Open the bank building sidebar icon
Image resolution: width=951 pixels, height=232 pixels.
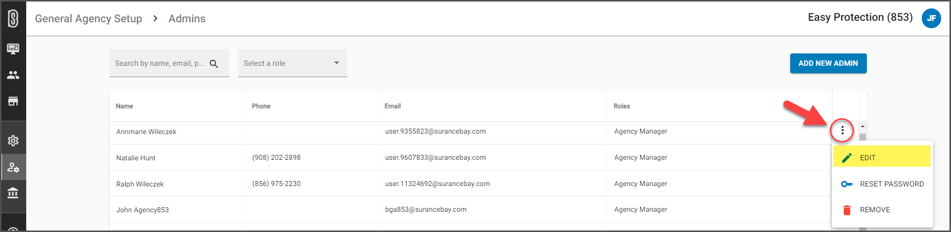click(x=13, y=193)
